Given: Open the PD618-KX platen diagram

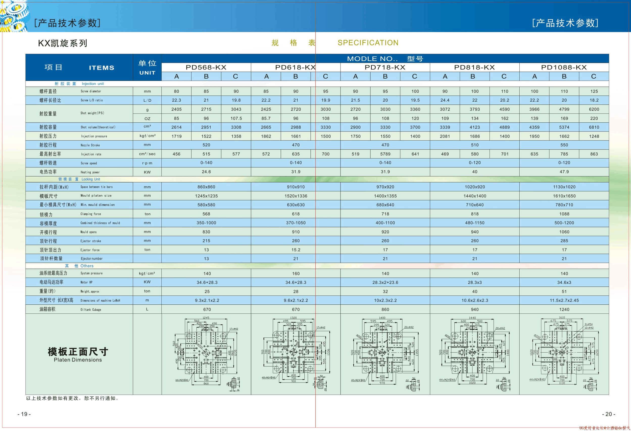Looking at the screenshot, I should [296, 354].
